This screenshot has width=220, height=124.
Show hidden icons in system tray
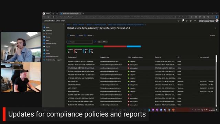[192, 110]
